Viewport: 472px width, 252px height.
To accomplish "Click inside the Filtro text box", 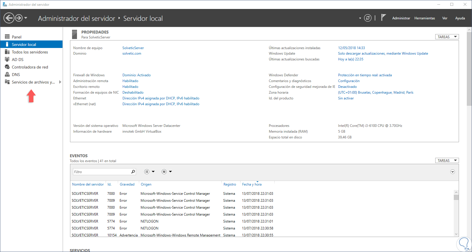I will tap(101, 172).
